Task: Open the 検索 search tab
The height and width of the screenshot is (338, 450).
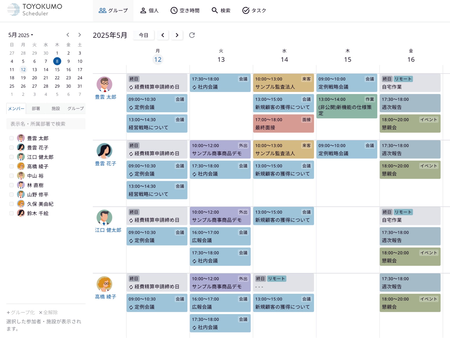Action: [221, 11]
